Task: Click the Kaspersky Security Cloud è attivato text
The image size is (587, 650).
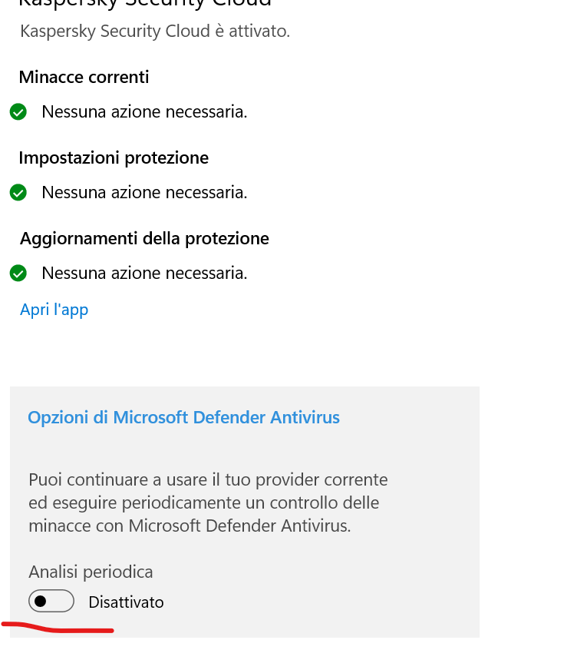Action: tap(155, 32)
